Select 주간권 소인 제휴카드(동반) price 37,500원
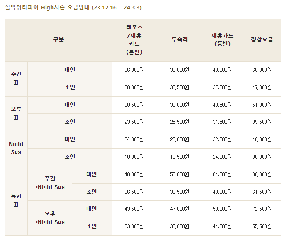Viewport: 286px width, 241px height. click(x=222, y=87)
